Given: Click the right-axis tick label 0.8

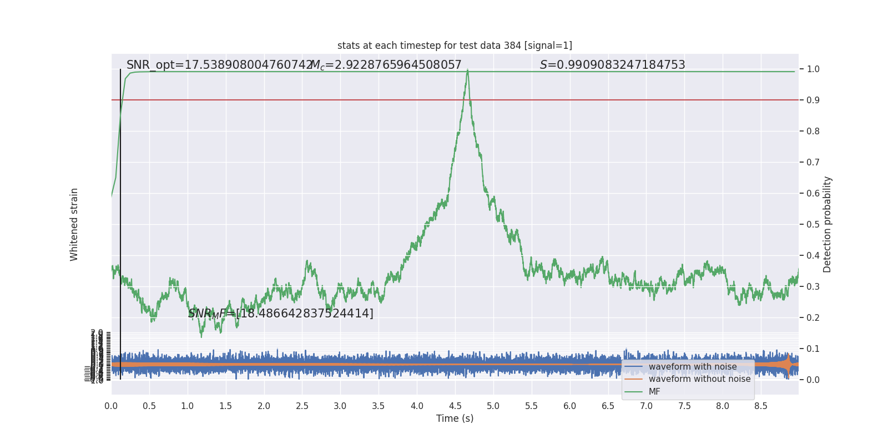Looking at the screenshot, I should tap(813, 132).
